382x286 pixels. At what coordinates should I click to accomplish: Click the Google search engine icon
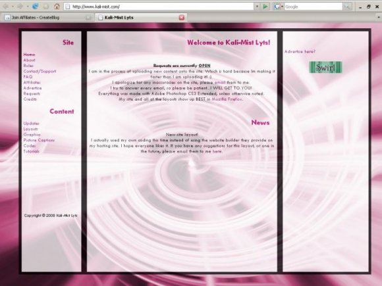coord(277,7)
